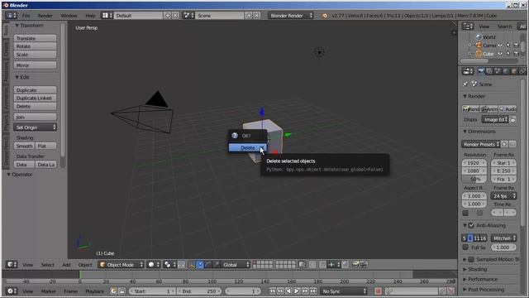Click the properties editor type icon
This screenshot has width=529, height=298.
click(x=468, y=71)
